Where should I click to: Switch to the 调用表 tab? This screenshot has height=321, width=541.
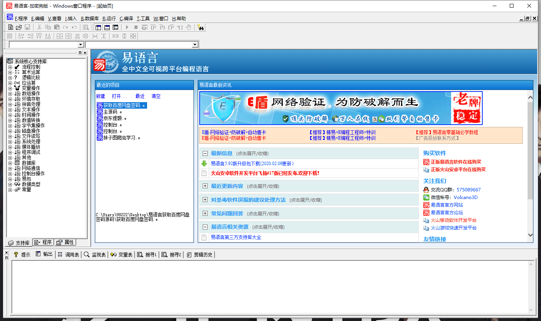coord(69,254)
